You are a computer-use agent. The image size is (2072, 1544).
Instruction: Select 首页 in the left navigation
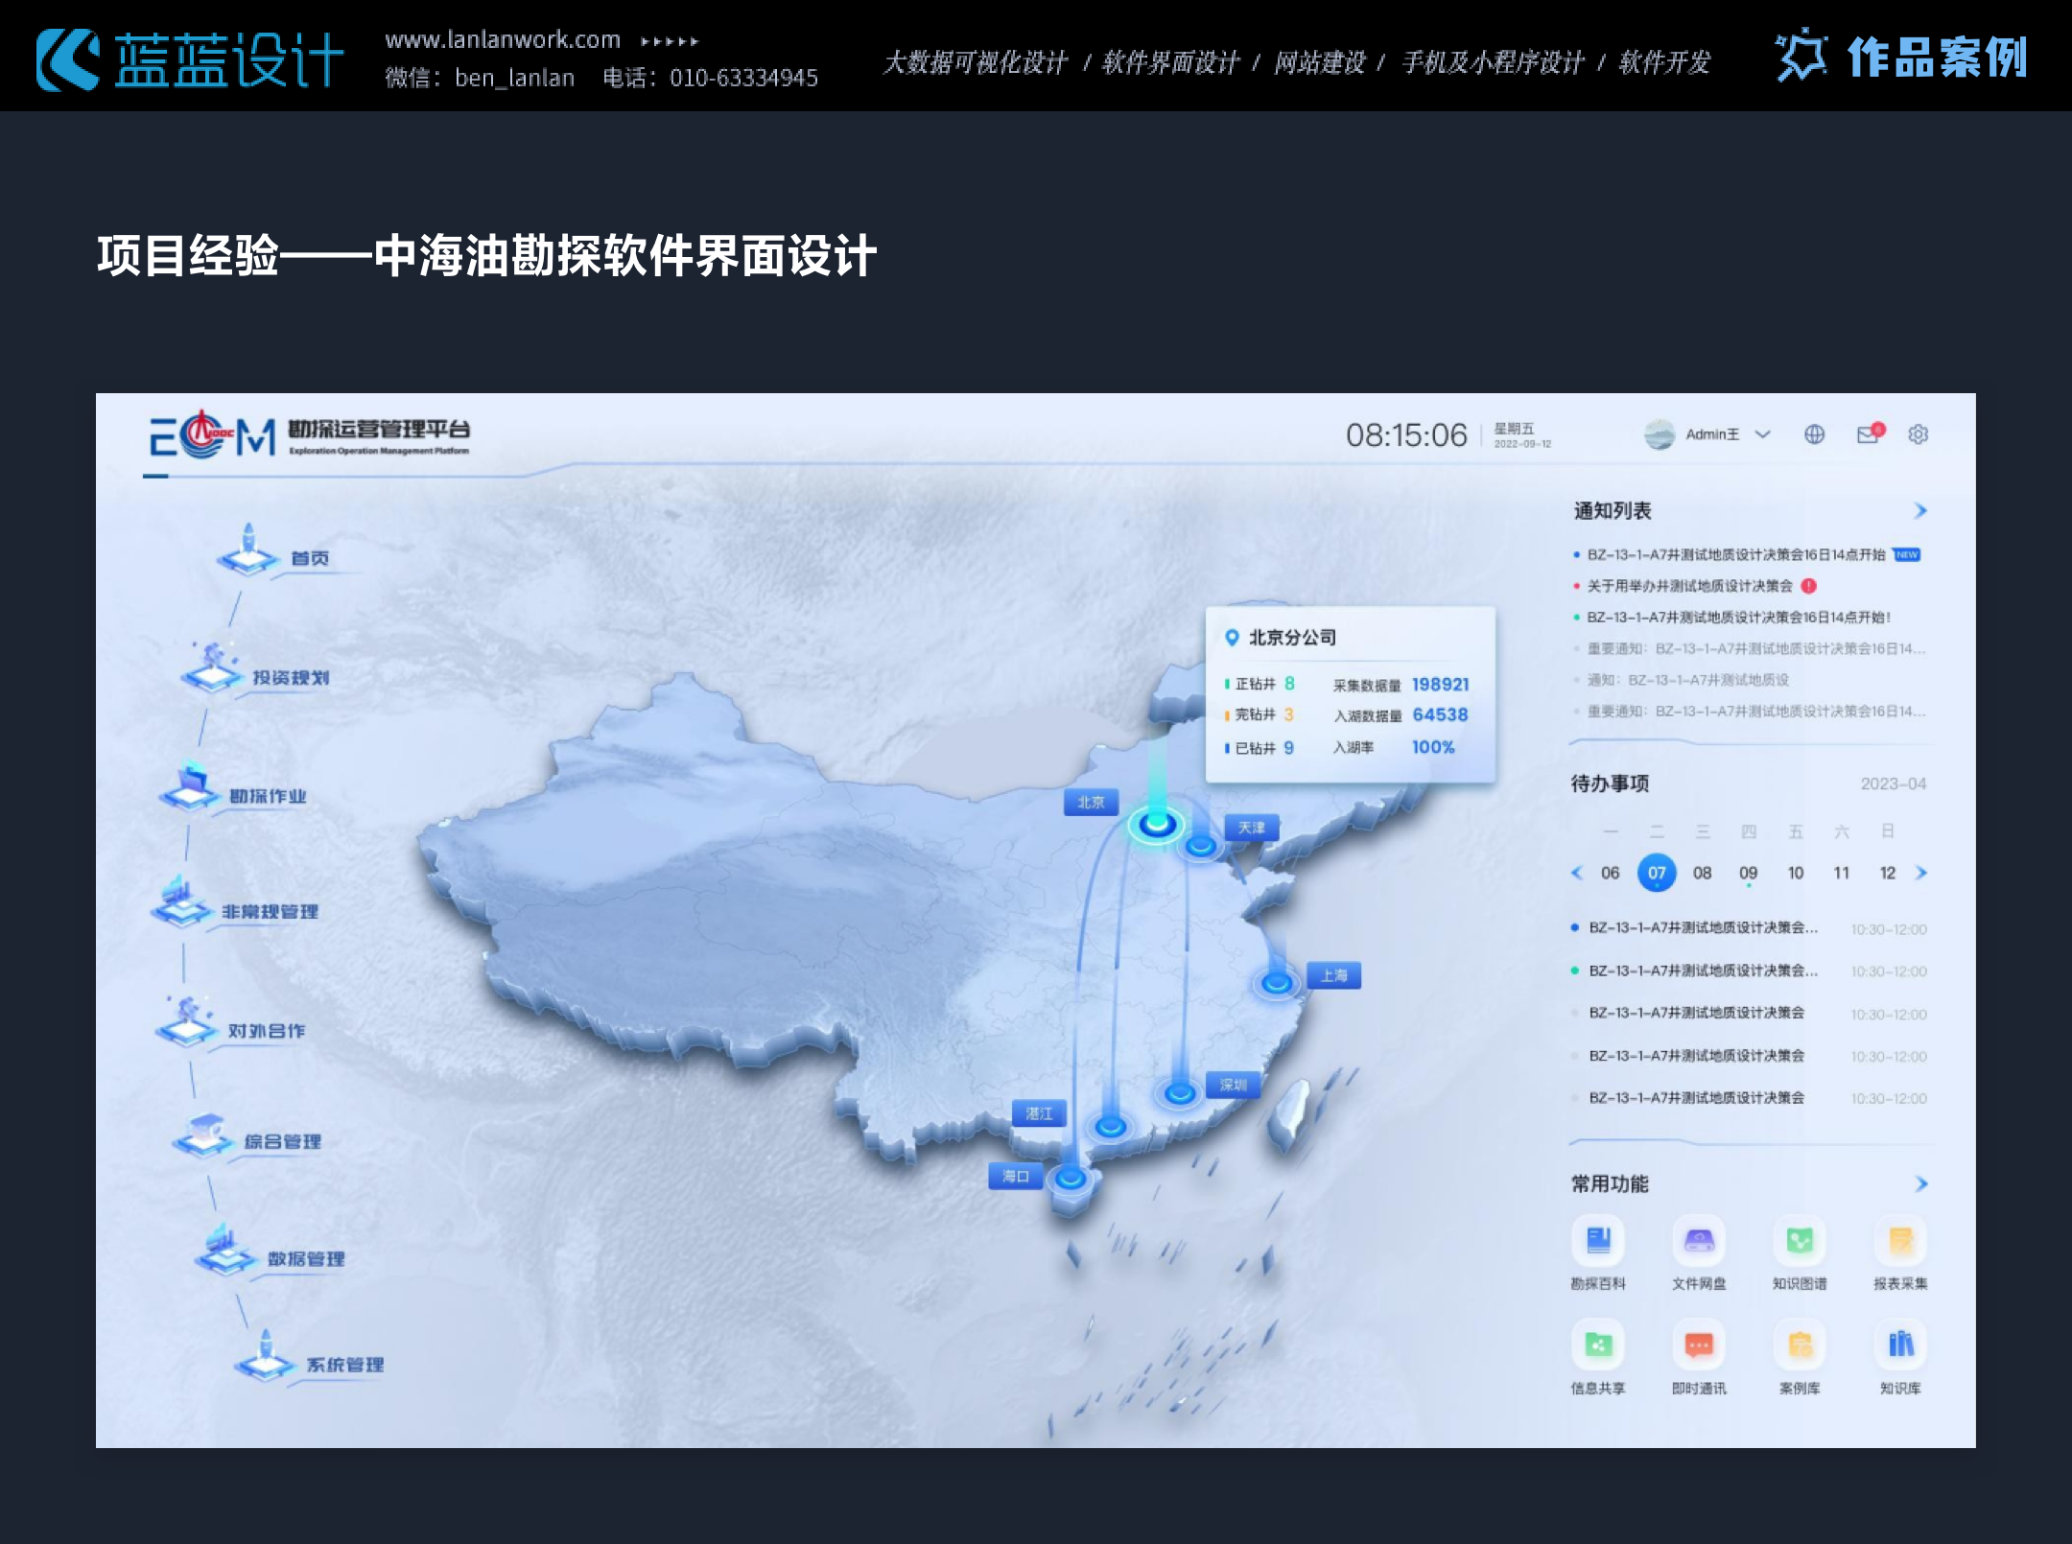click(309, 558)
